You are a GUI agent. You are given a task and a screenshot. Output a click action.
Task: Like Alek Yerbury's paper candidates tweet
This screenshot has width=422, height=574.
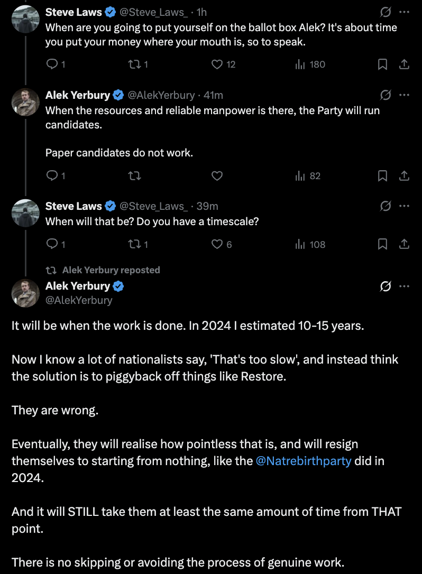(x=217, y=176)
